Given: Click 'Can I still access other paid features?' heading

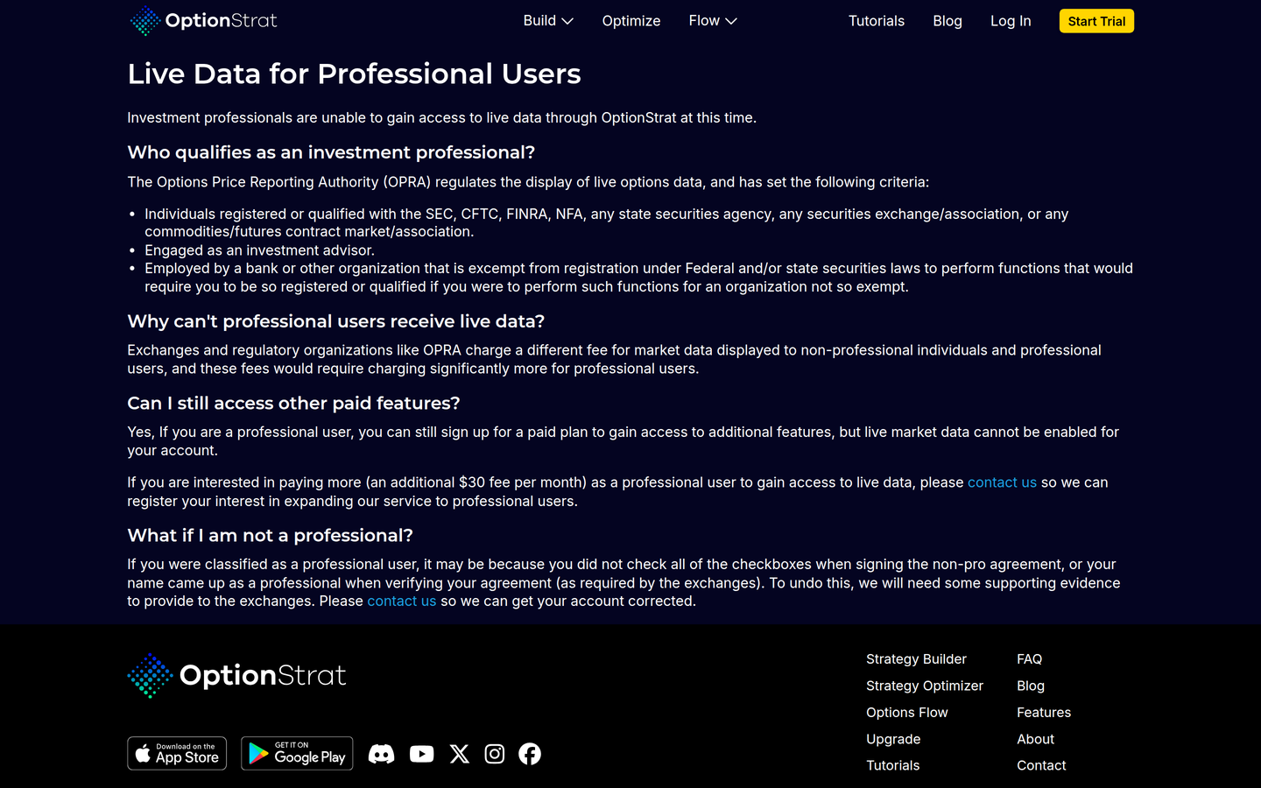Looking at the screenshot, I should (x=293, y=403).
